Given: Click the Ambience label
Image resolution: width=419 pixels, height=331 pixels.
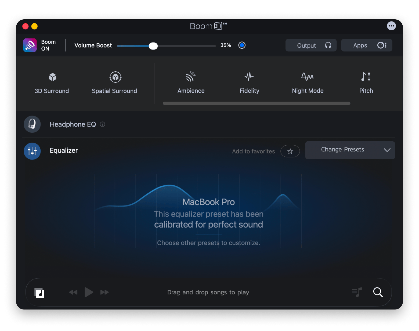Looking at the screenshot, I should tap(191, 91).
